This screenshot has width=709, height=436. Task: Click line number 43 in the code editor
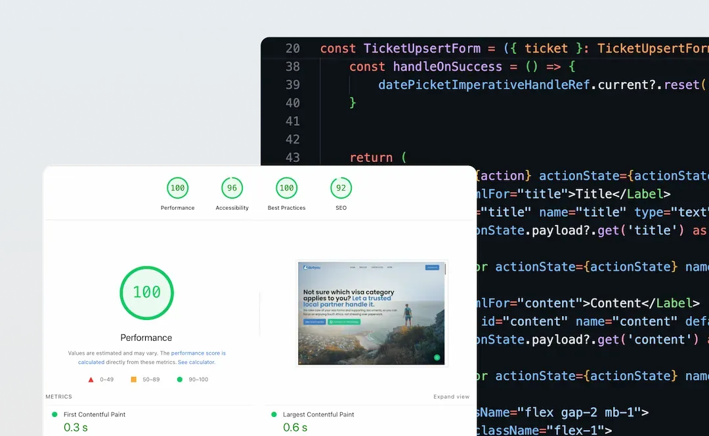coord(293,157)
